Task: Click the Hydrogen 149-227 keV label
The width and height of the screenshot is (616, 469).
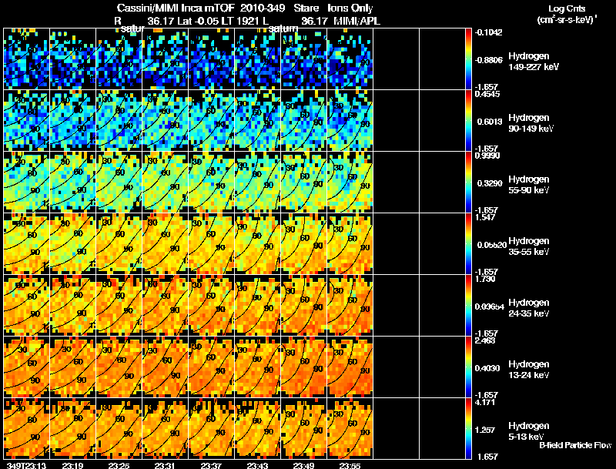Action: [x=534, y=62]
